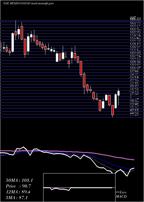Click the 12MA : 89.4 label
Viewport: 144px width, 202px height.
point(18,192)
